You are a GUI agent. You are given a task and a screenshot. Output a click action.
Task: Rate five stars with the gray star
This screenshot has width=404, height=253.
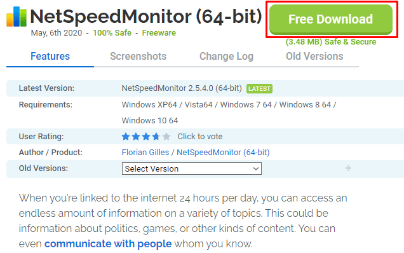pos(166,137)
